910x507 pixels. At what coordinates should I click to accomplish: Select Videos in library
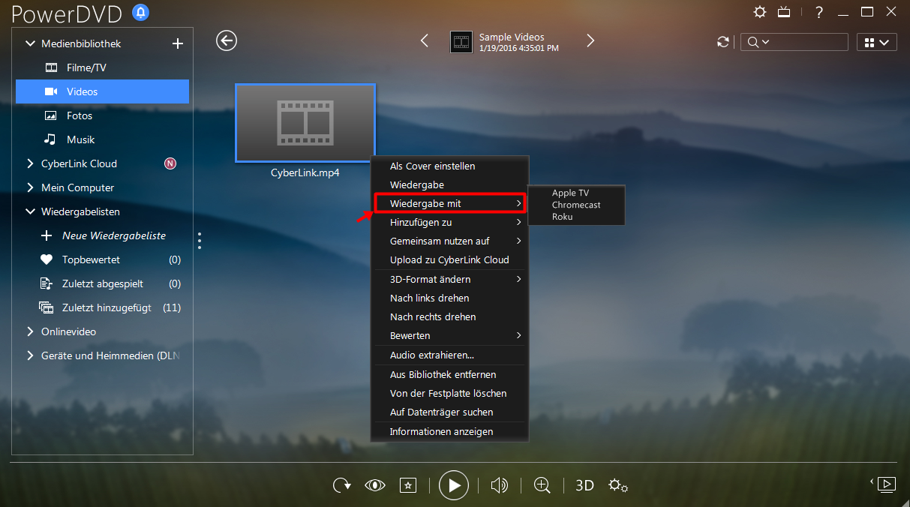click(102, 91)
